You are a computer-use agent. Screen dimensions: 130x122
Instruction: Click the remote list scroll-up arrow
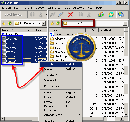(126, 30)
